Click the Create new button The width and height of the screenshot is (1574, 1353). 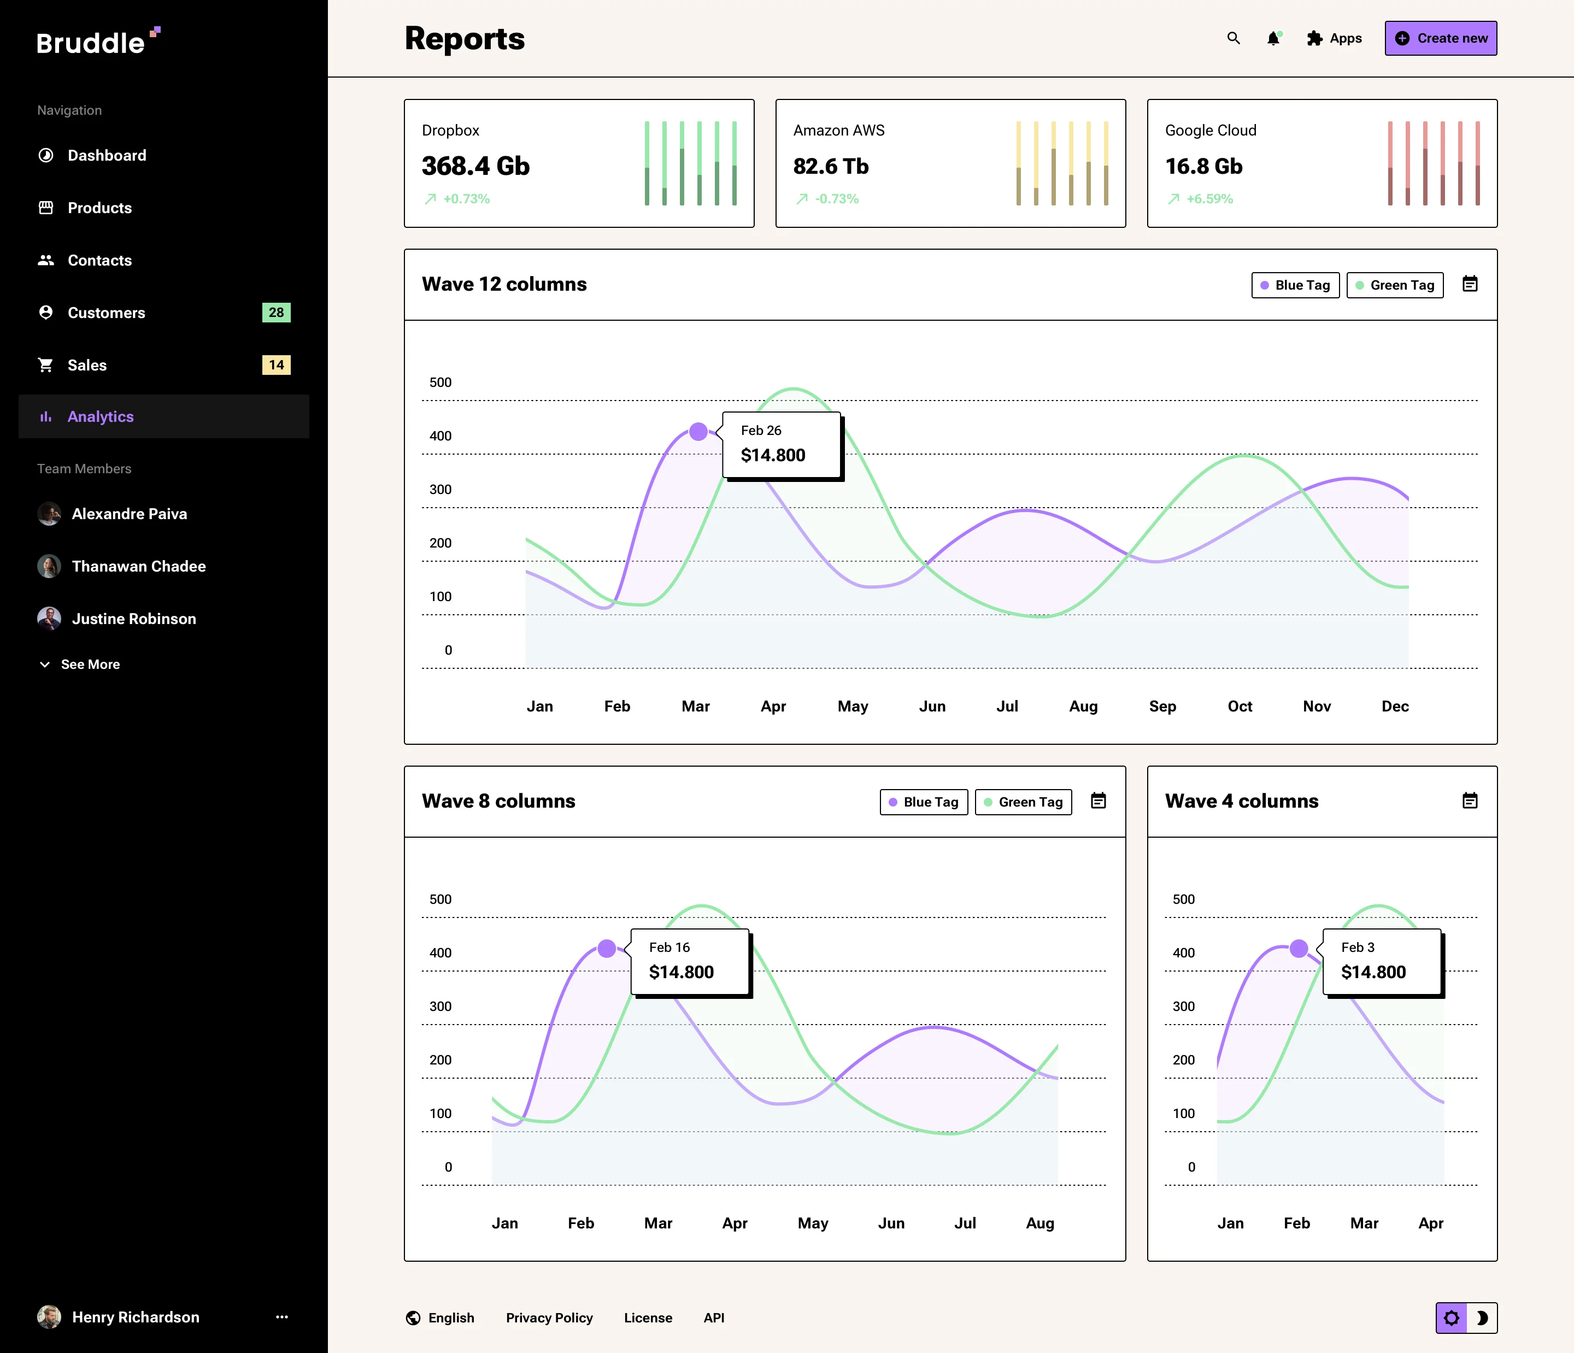1440,38
